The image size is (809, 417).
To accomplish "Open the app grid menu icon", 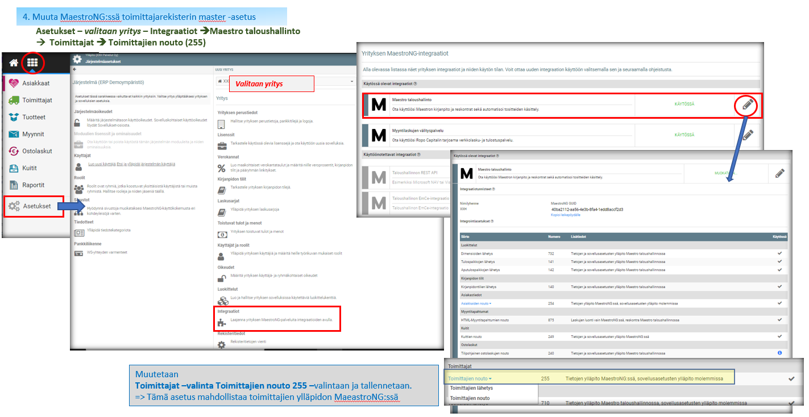I will pyautogui.click(x=32, y=63).
